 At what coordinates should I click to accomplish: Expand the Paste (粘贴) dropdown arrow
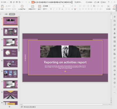point(4,9)
